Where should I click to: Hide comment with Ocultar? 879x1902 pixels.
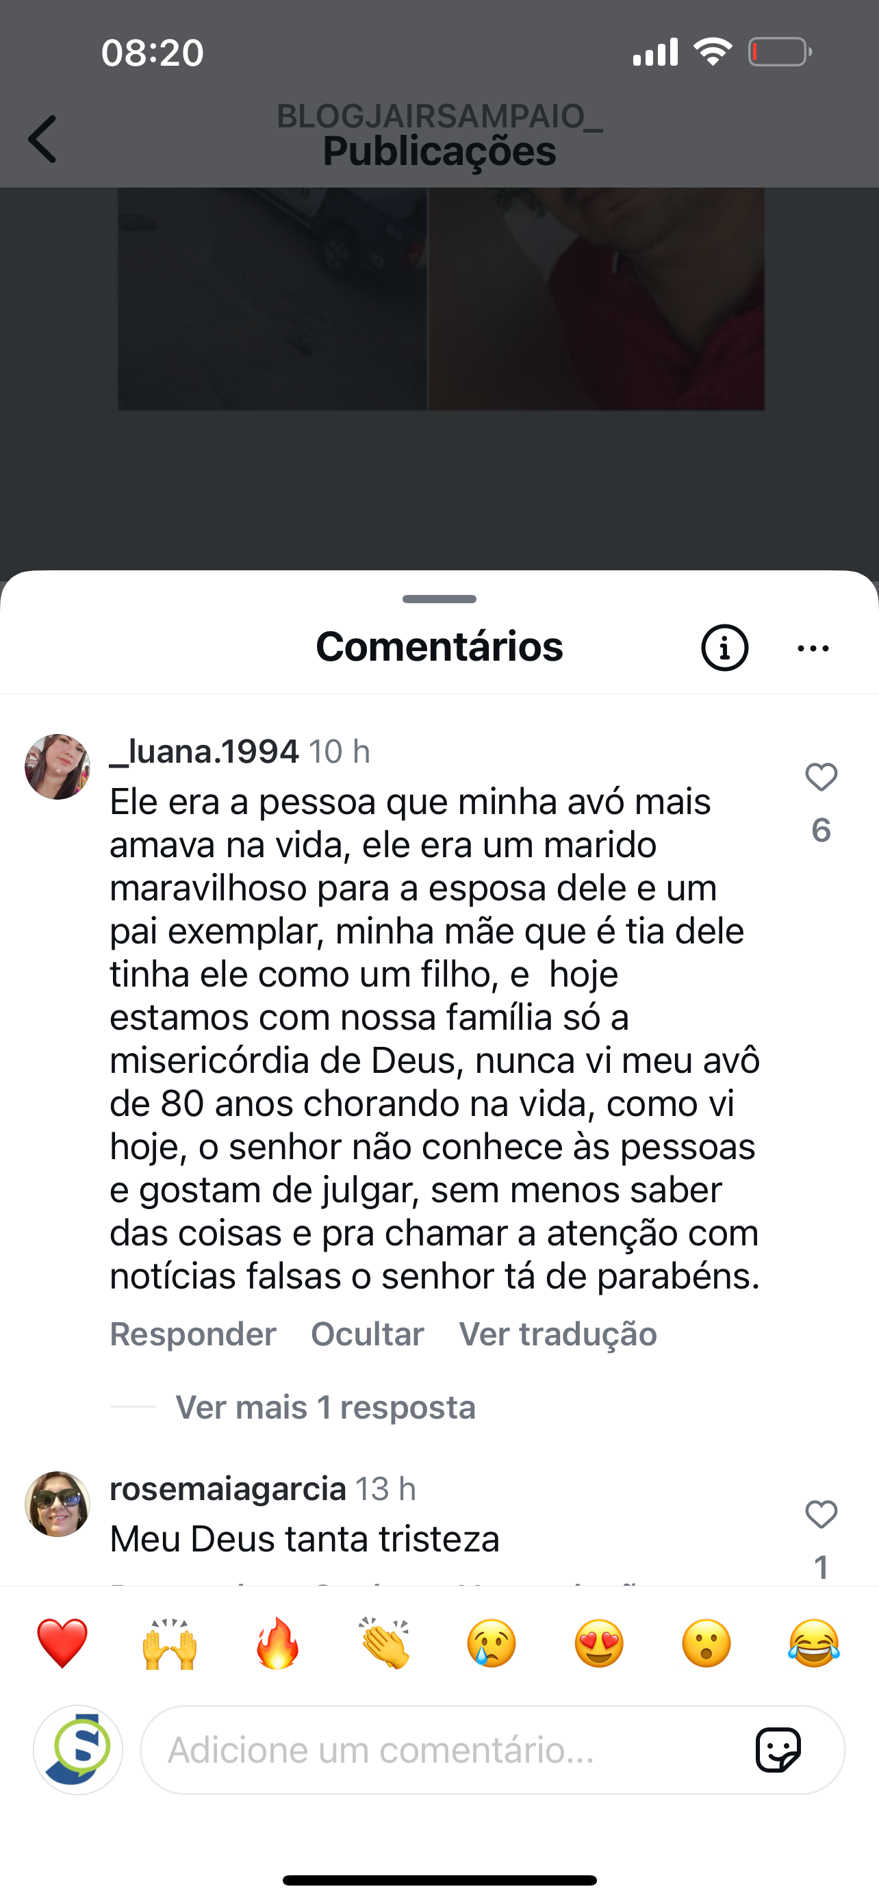[368, 1334]
